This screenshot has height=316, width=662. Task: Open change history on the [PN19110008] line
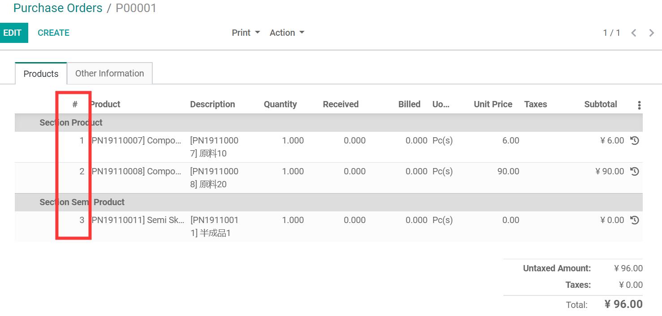tap(635, 171)
